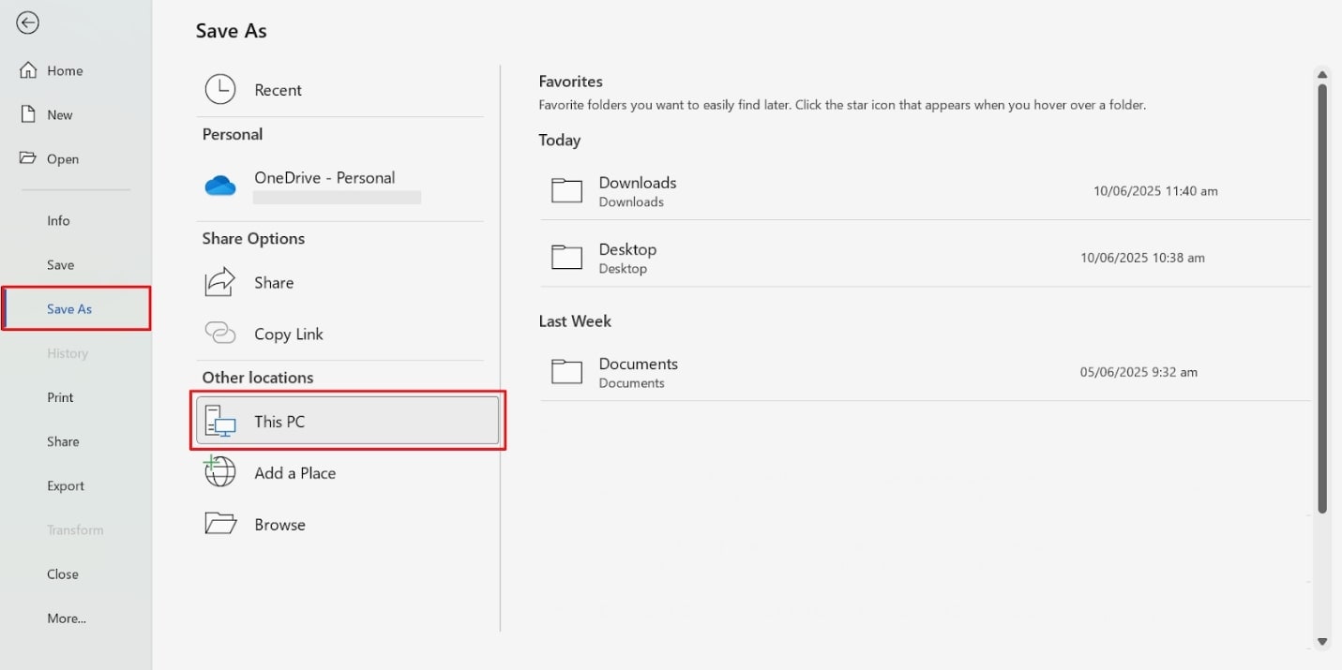Open the Desktop folder entry

(x=925, y=257)
